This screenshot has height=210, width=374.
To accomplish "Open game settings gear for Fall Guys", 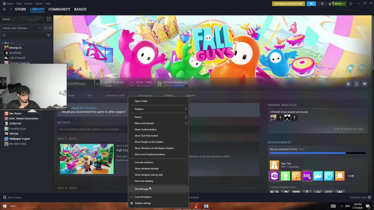I will [x=348, y=84].
